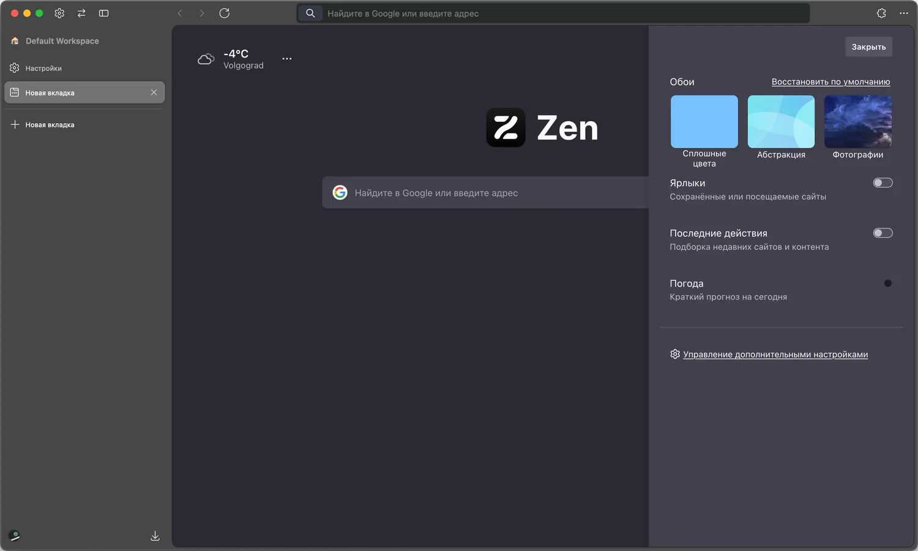This screenshot has width=918, height=551.
Task: Click the Обои section heading
Action: (x=682, y=82)
